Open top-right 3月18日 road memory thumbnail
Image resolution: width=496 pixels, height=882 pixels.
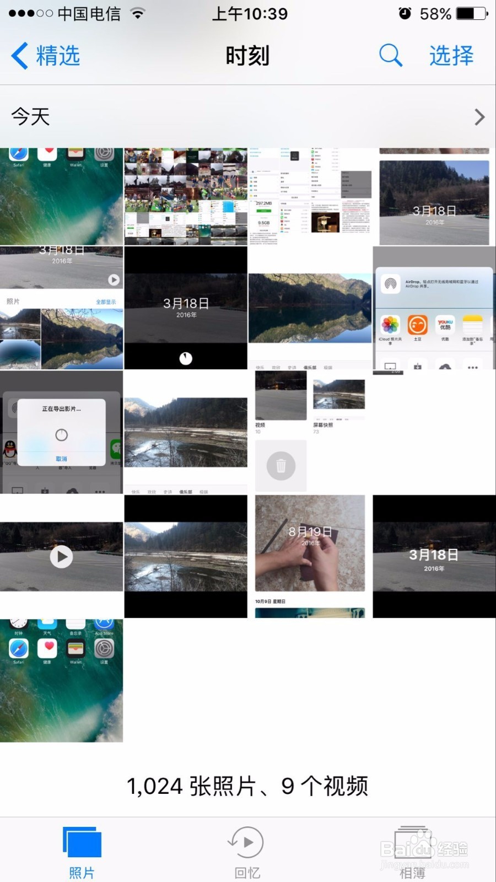434,196
